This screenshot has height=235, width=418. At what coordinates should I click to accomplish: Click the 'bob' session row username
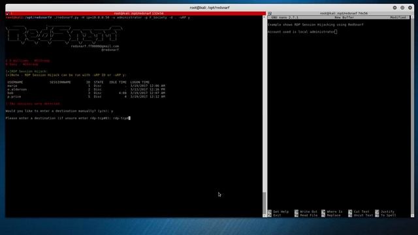click(10, 93)
